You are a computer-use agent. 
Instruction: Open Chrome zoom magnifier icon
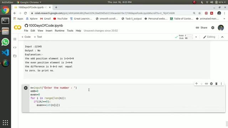tap(194, 13)
